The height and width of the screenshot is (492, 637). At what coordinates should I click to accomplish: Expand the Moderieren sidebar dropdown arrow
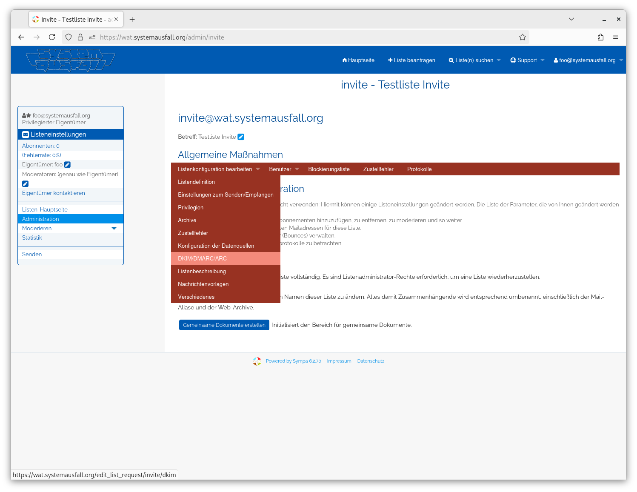point(114,229)
